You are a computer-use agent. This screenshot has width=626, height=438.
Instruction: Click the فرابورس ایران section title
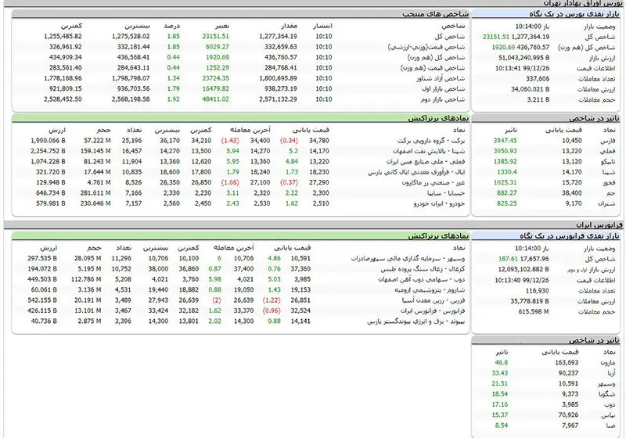pyautogui.click(x=599, y=224)
